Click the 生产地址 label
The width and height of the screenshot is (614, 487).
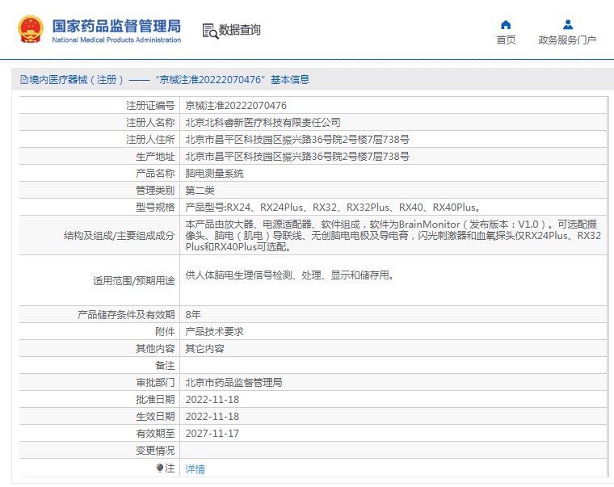tap(155, 156)
